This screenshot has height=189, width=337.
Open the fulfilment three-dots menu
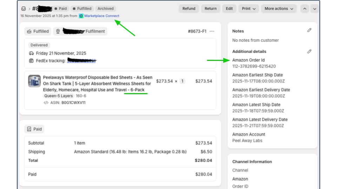pyautogui.click(x=212, y=31)
